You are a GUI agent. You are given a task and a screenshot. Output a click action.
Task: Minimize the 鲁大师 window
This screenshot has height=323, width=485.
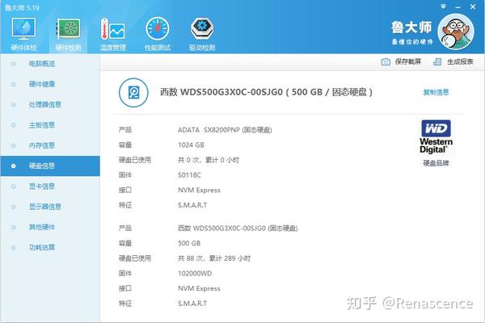[458, 6]
